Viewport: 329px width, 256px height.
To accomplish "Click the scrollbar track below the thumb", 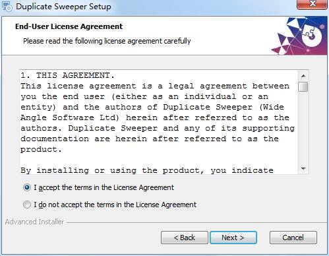I will [303, 127].
